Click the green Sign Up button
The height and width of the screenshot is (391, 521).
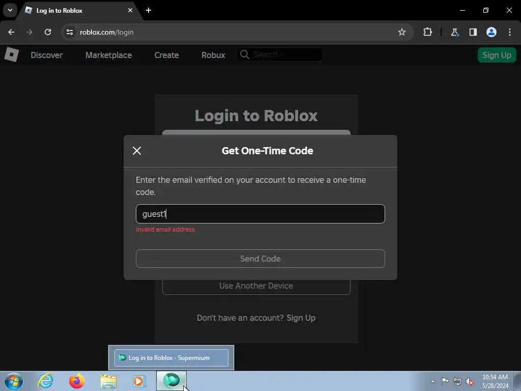(497, 55)
